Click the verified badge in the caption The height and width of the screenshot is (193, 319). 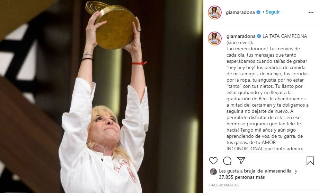259,36
